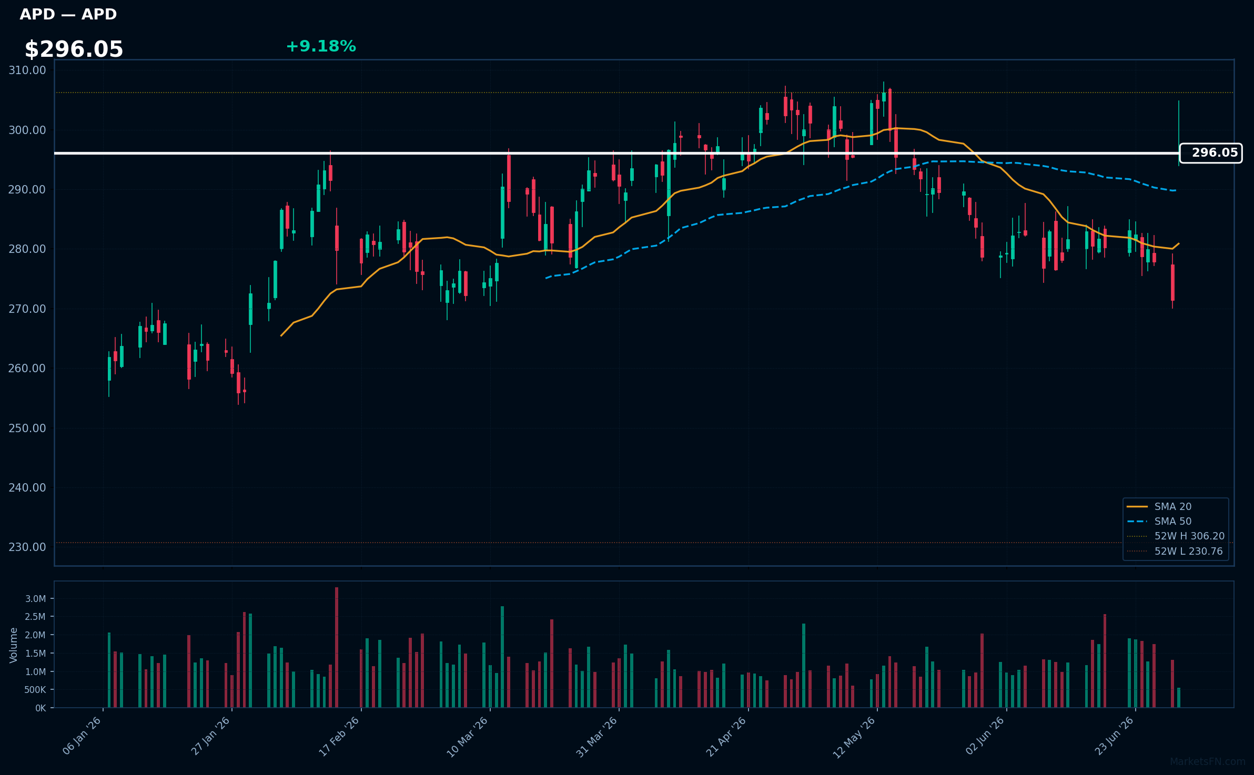
Task: Click the "31 Mar '26" date label
Action: [x=598, y=736]
